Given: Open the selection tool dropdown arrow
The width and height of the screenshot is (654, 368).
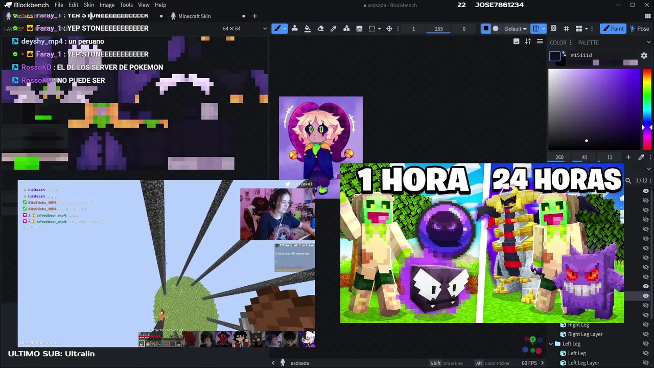Looking at the screenshot, I should coord(379,29).
